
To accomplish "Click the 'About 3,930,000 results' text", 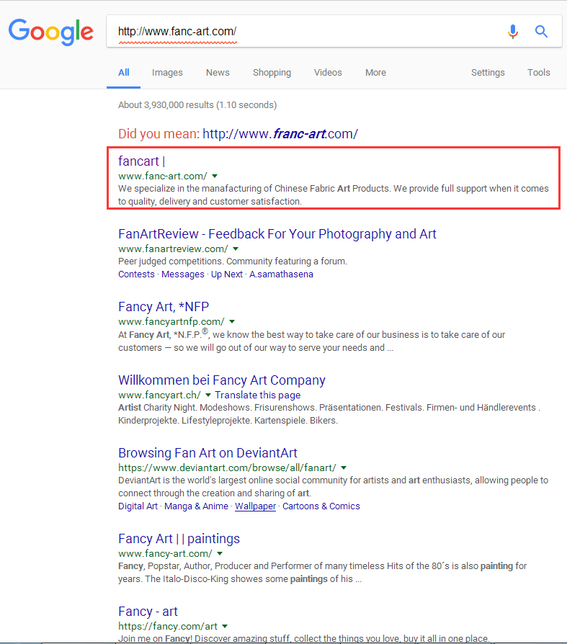I will pyautogui.click(x=197, y=104).
